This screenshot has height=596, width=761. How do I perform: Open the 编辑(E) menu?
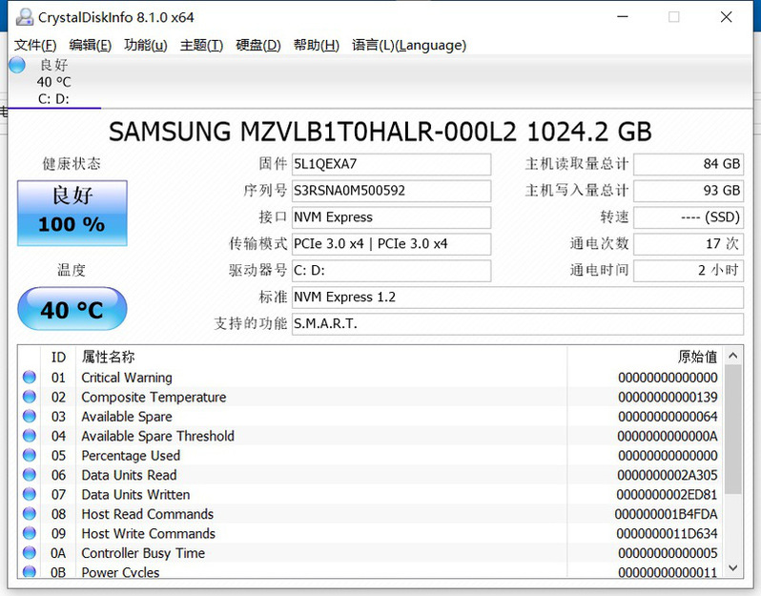point(91,45)
